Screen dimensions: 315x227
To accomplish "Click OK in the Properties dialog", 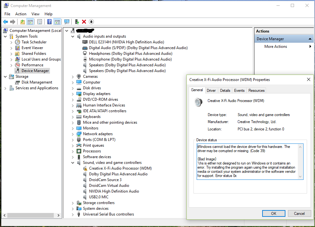I will click(274, 214).
